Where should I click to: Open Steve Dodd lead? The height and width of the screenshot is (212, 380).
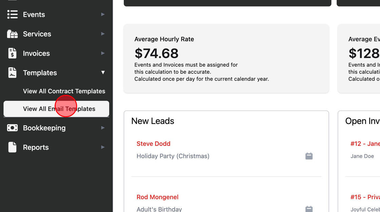(x=153, y=144)
